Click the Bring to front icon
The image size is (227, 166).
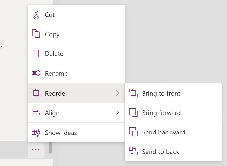coord(133,93)
